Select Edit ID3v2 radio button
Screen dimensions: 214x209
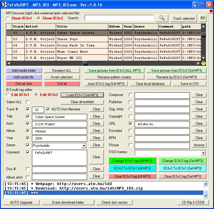click(x=36, y=95)
